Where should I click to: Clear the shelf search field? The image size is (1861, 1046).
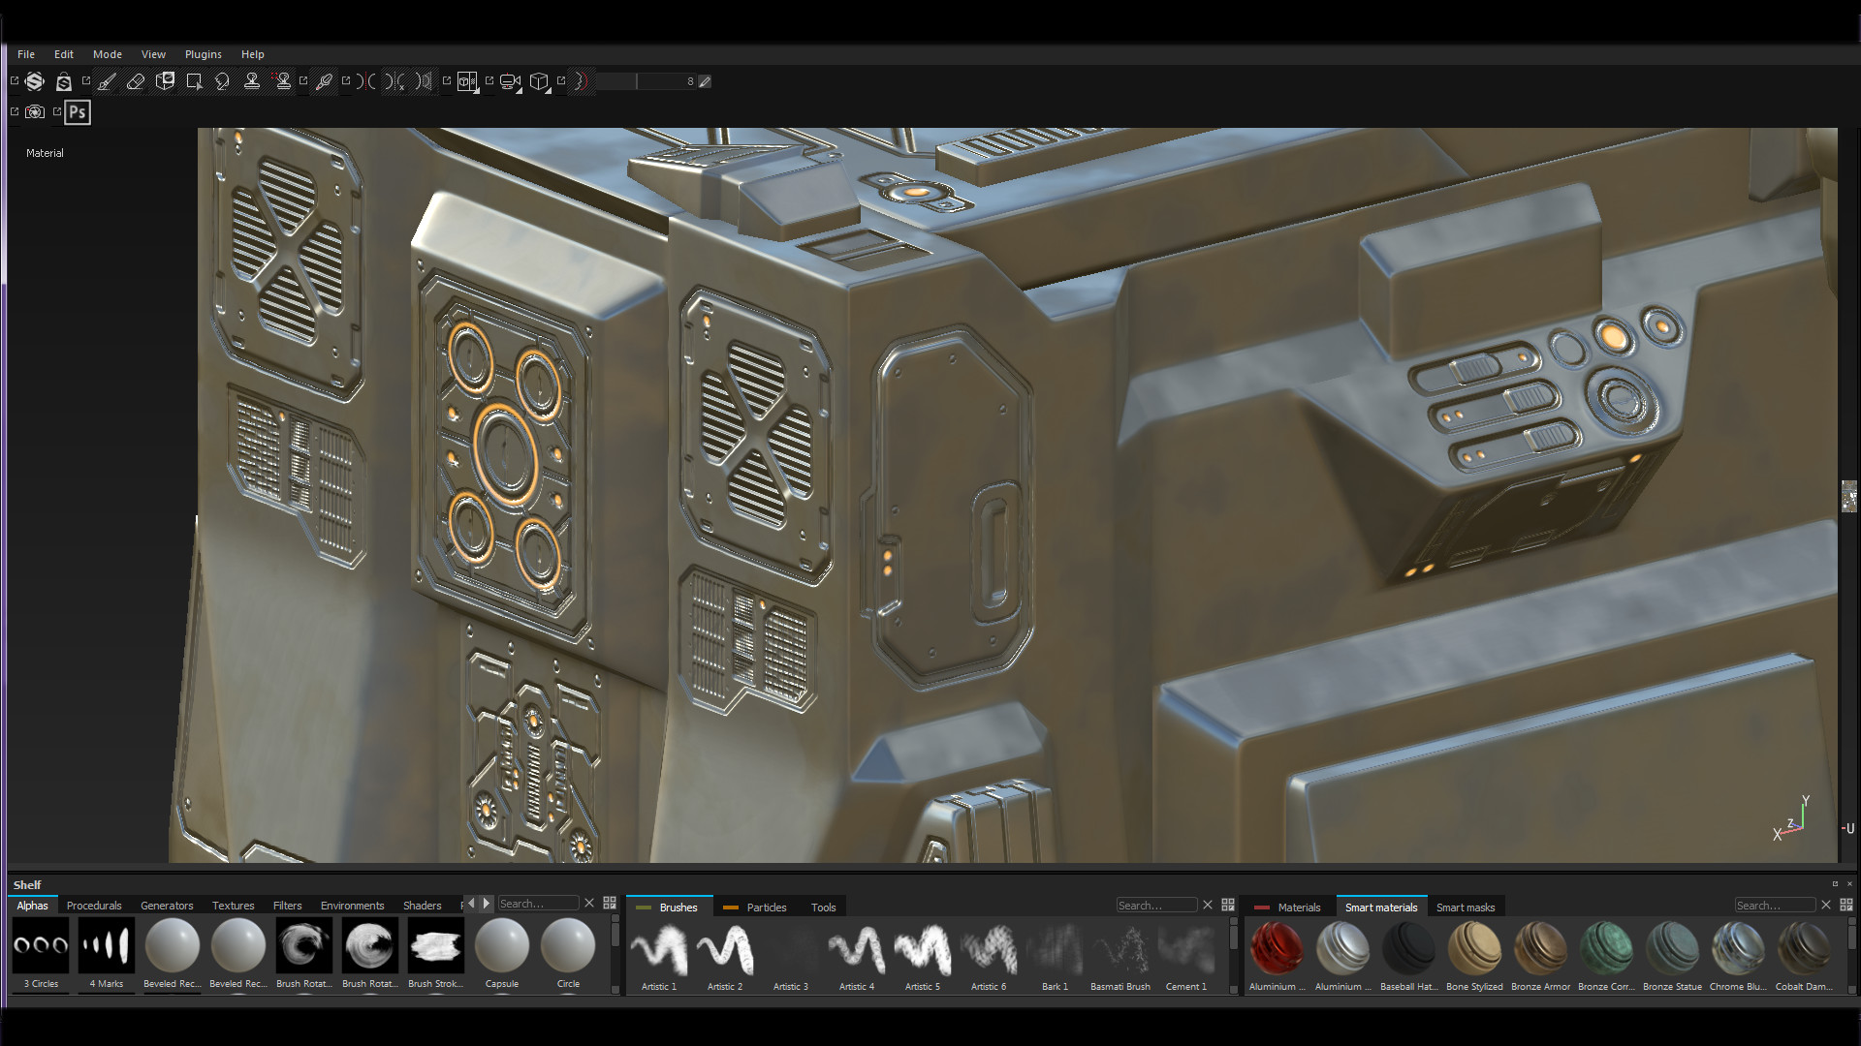click(x=589, y=903)
